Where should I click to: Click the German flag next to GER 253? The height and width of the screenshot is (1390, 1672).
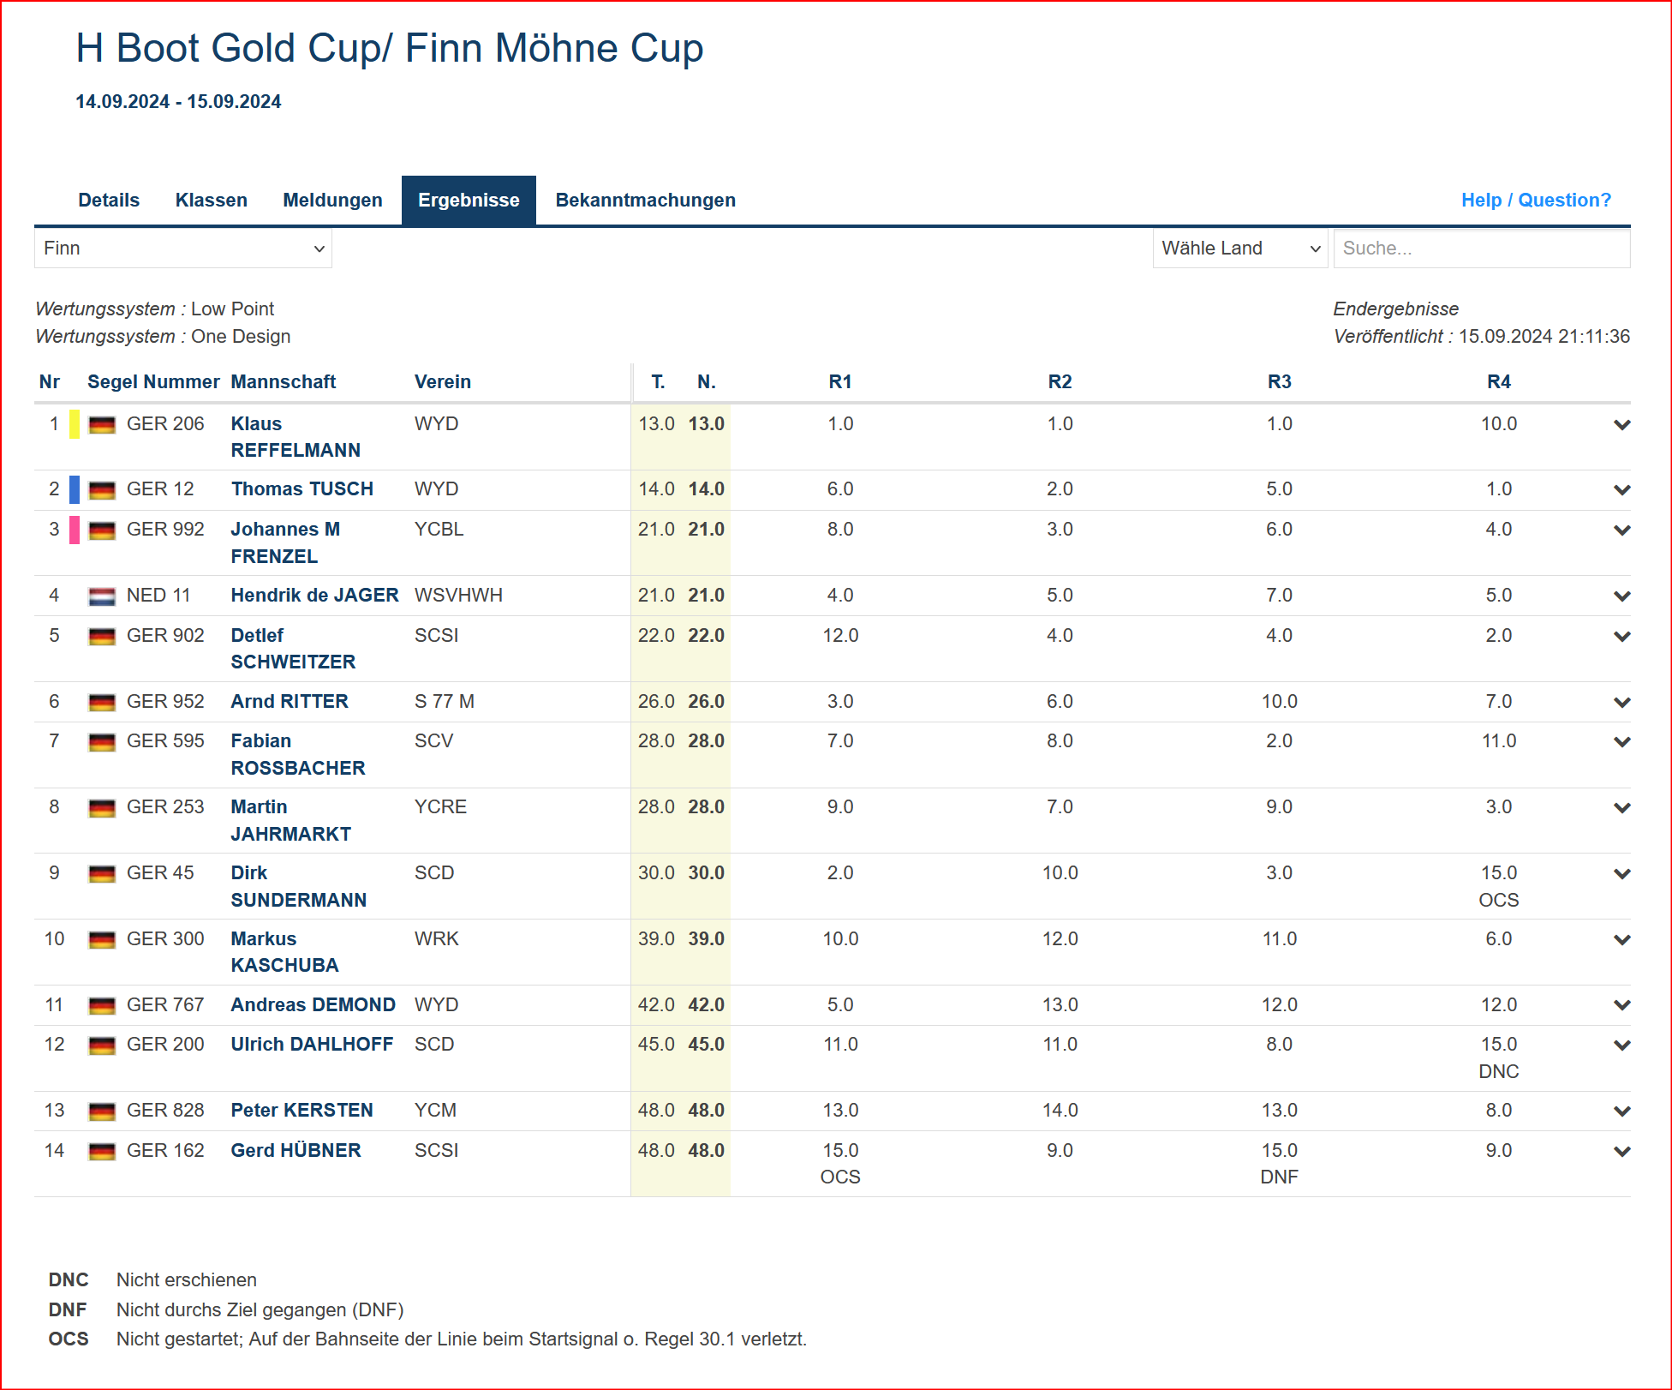pyautogui.click(x=102, y=808)
